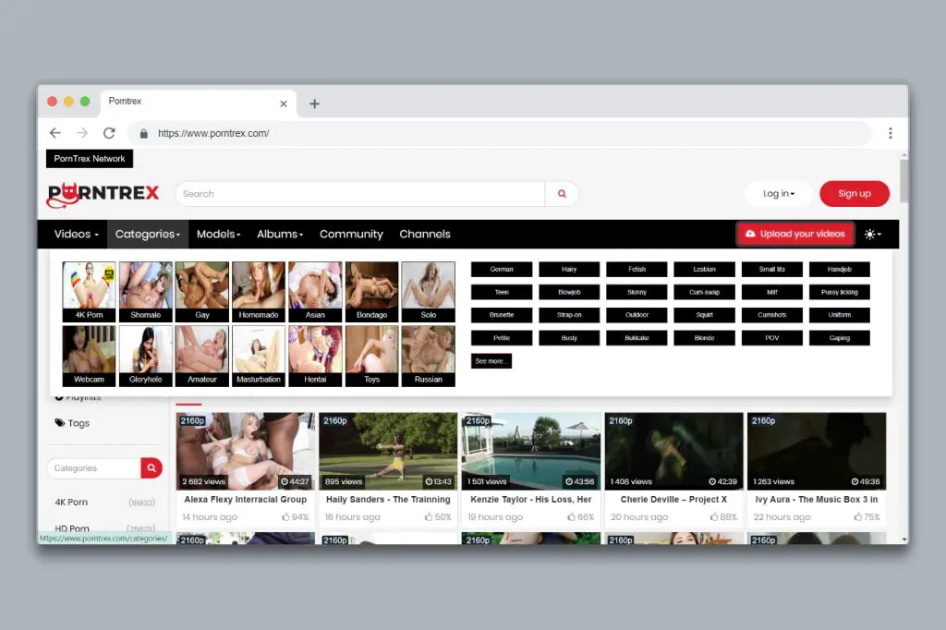
Task: Open the Log in dropdown
Action: (x=779, y=194)
